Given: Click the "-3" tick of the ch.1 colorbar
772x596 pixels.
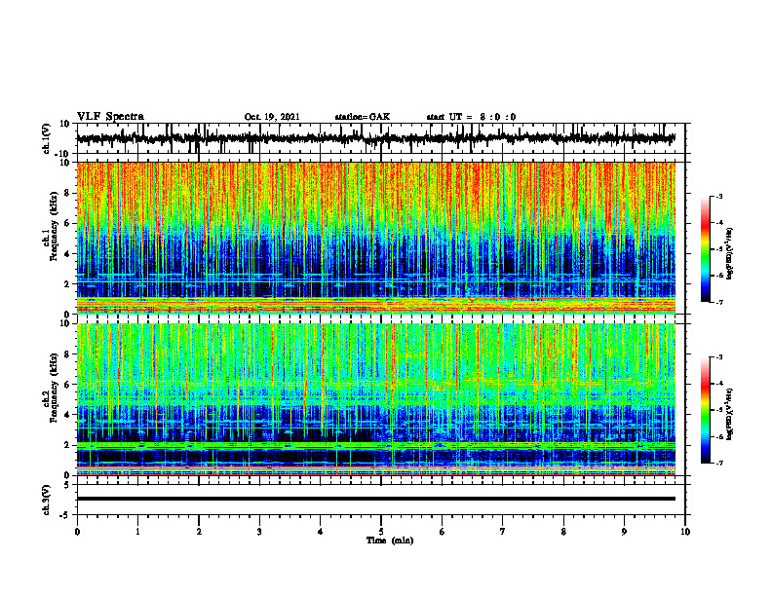Looking at the screenshot, I should (x=719, y=197).
